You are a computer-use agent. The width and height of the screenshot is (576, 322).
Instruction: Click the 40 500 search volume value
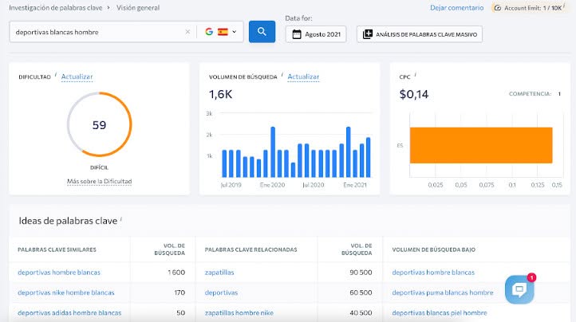(361, 312)
